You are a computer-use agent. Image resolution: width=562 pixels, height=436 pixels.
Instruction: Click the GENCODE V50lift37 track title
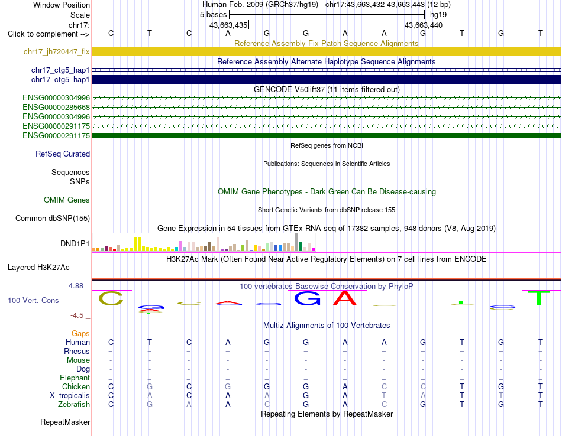point(327,89)
